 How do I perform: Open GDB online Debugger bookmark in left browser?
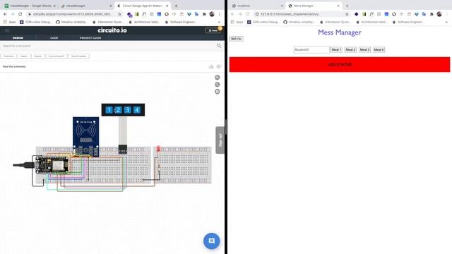point(36,22)
